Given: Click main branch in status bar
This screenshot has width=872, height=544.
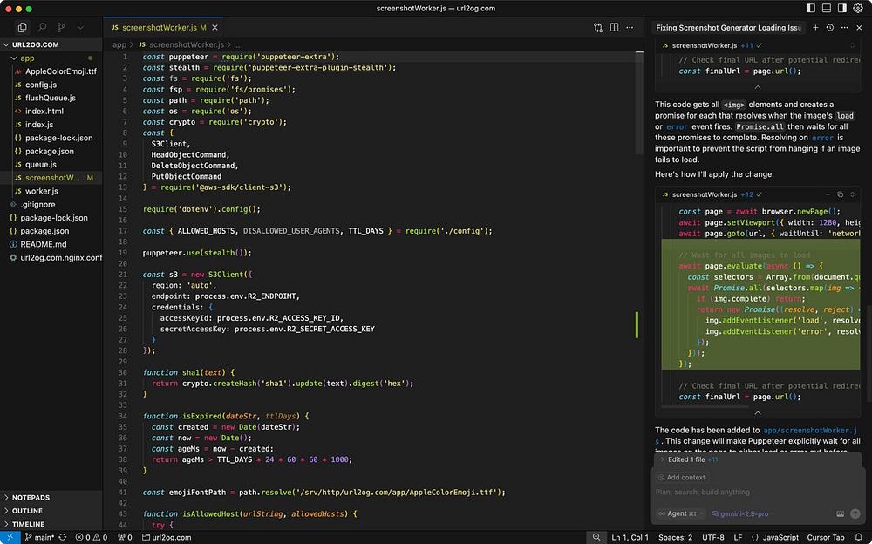Looking at the screenshot, I should pyautogui.click(x=39, y=537).
